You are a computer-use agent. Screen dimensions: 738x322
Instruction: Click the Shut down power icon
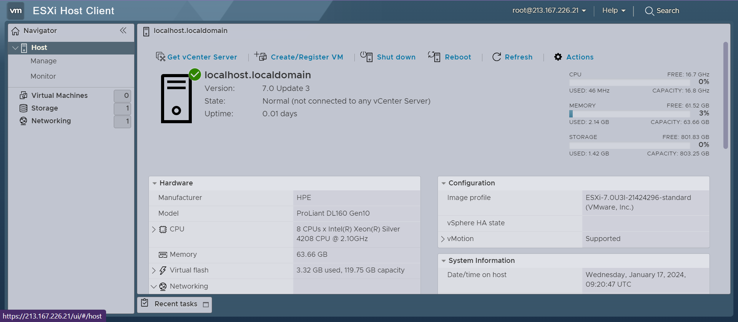366,56
